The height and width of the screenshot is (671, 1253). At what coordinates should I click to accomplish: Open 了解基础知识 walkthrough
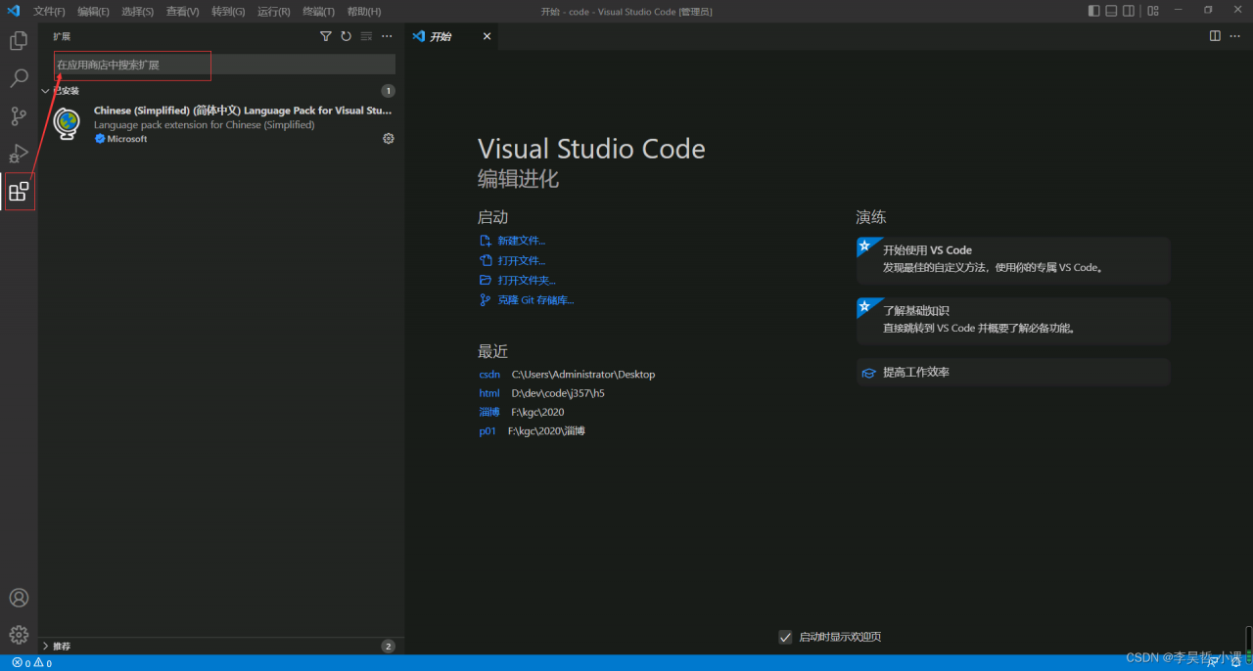tap(1013, 320)
